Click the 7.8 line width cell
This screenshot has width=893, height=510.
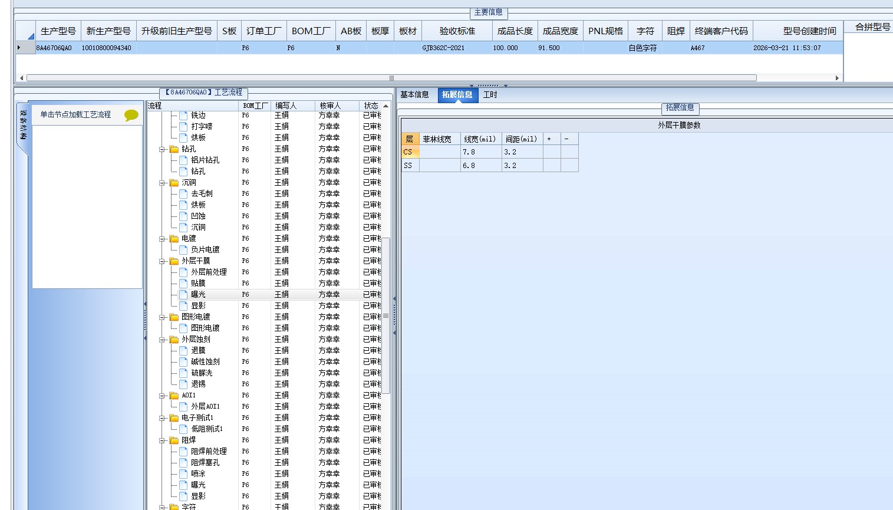pyautogui.click(x=481, y=152)
